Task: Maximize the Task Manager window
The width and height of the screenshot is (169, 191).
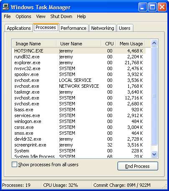Action: tap(152, 7)
